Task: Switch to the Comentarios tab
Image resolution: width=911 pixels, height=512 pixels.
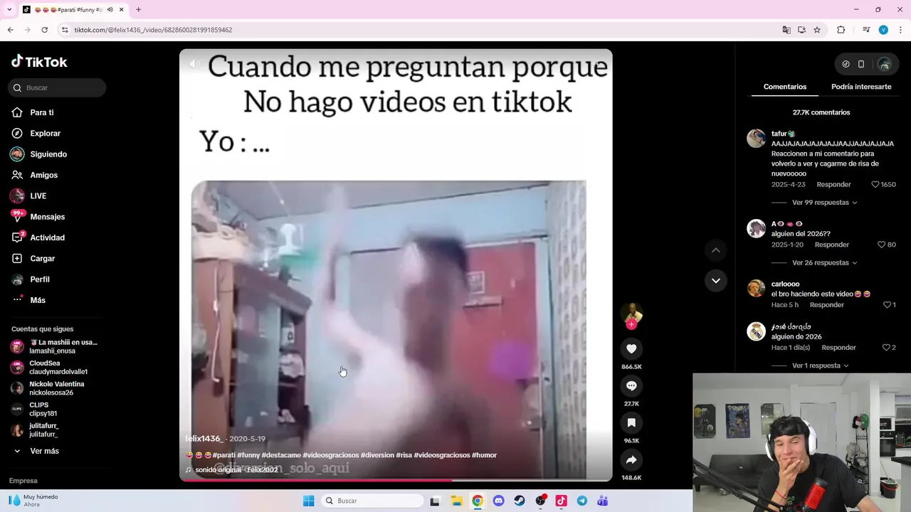Action: point(785,87)
